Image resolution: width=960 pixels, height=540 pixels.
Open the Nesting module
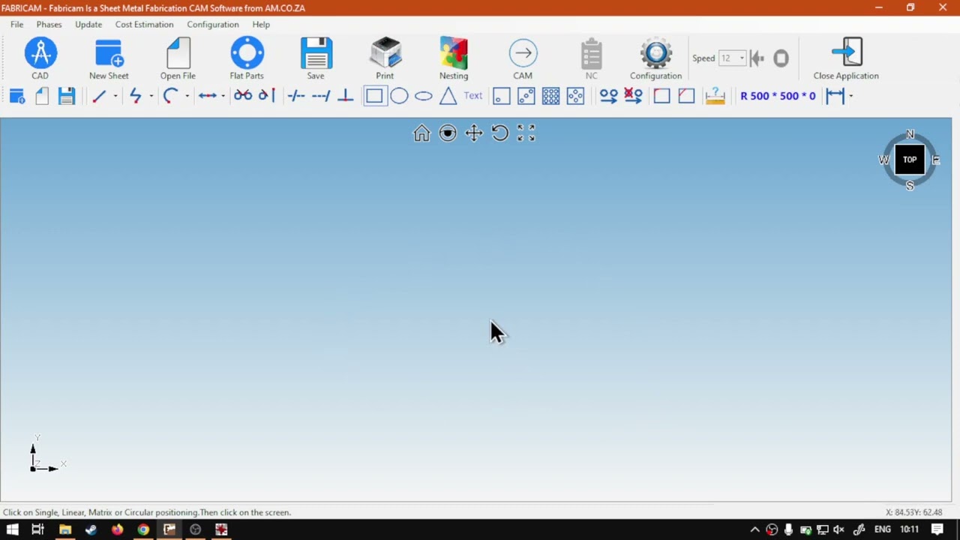pyautogui.click(x=454, y=58)
